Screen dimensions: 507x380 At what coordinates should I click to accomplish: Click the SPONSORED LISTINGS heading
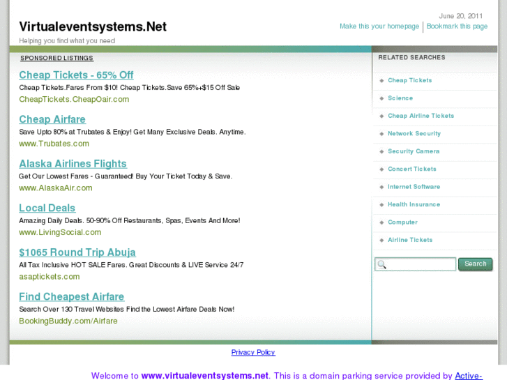pyautogui.click(x=57, y=58)
